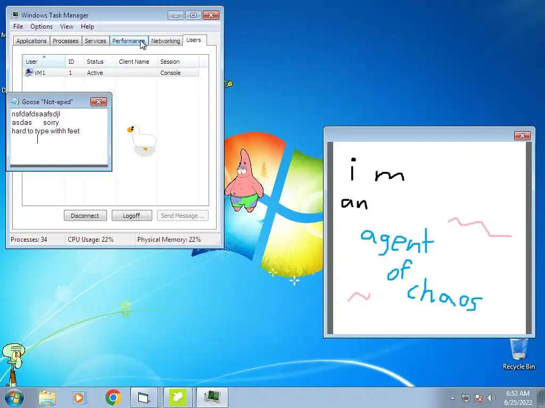
Task: Sort by the Client Name column header
Action: 136,62
